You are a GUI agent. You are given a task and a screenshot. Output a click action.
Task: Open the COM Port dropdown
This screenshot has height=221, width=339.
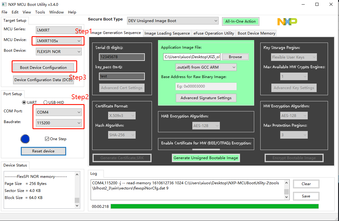59,112
